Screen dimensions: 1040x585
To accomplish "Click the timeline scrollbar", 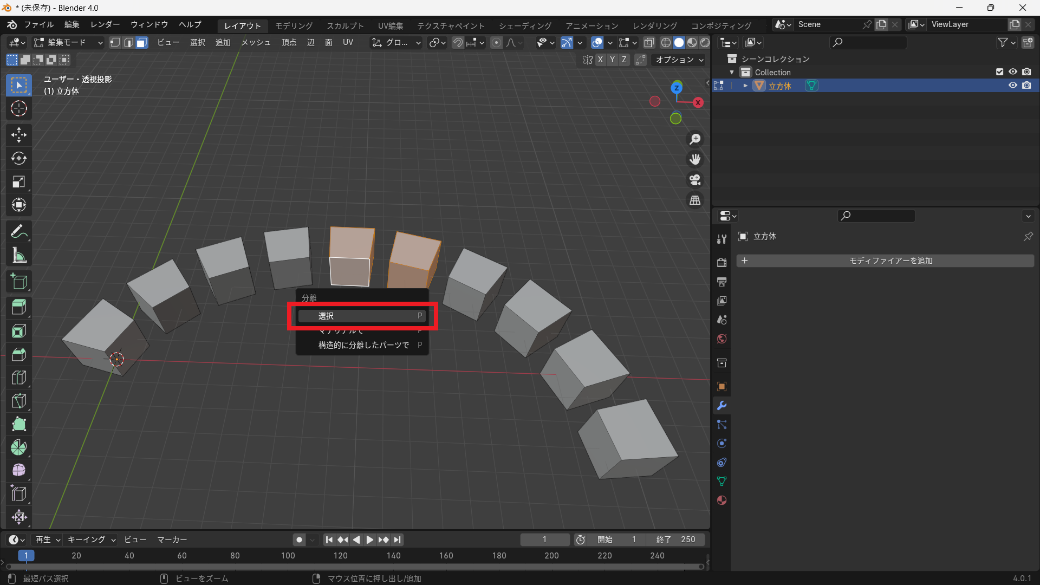I will click(355, 567).
